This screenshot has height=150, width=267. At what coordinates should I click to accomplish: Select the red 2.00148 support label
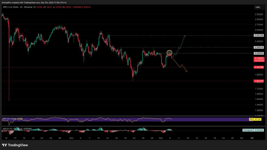click(x=259, y=67)
